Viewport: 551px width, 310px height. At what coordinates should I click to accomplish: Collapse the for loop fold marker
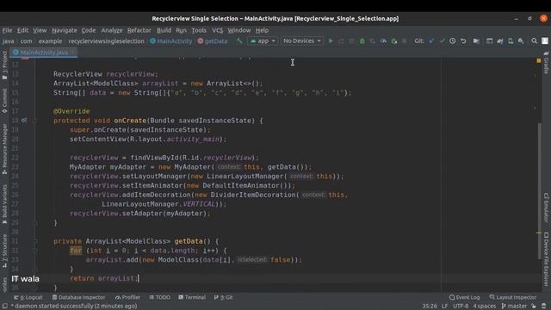pos(34,251)
